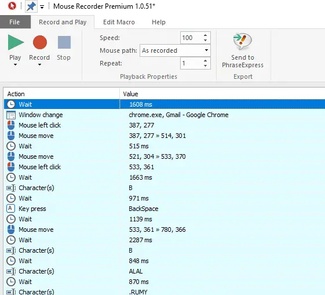325x295 pixels.
Task: Open the Help tab
Action: pos(159,22)
